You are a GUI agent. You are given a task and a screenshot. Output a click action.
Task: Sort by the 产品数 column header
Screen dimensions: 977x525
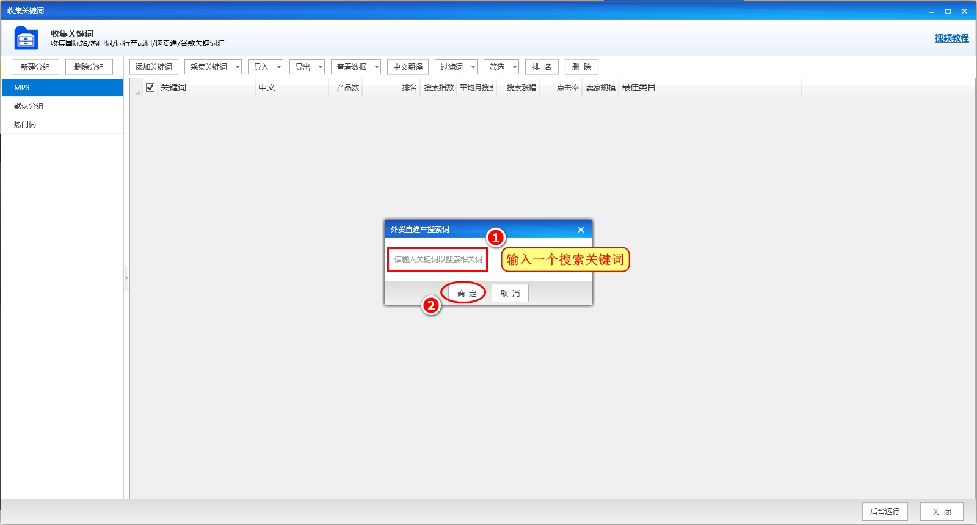tap(345, 88)
